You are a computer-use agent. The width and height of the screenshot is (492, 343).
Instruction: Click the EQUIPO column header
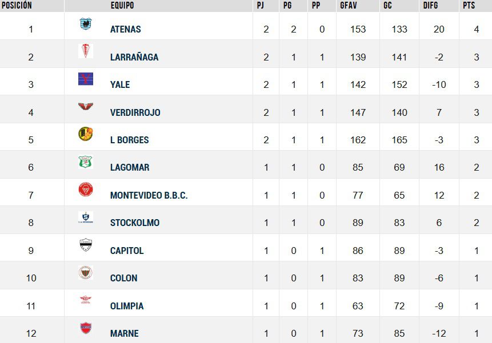point(122,6)
